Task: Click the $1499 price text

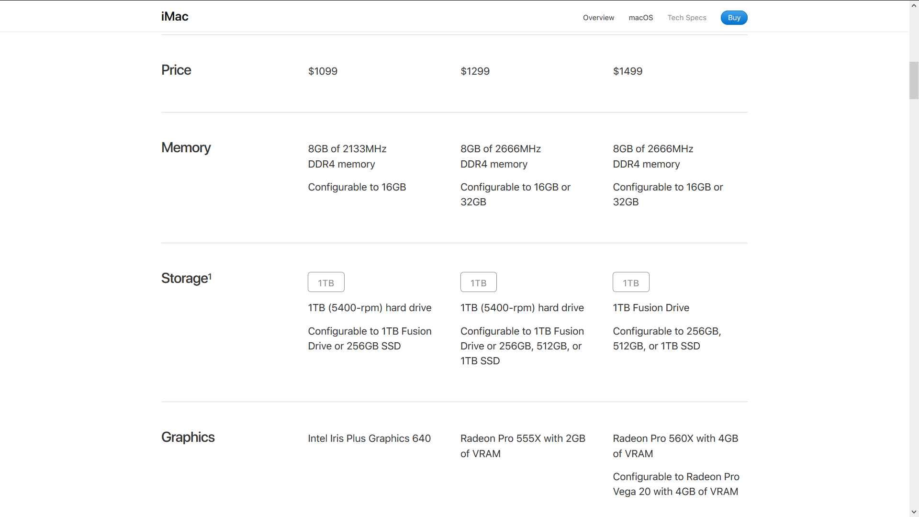Action: 628,71
